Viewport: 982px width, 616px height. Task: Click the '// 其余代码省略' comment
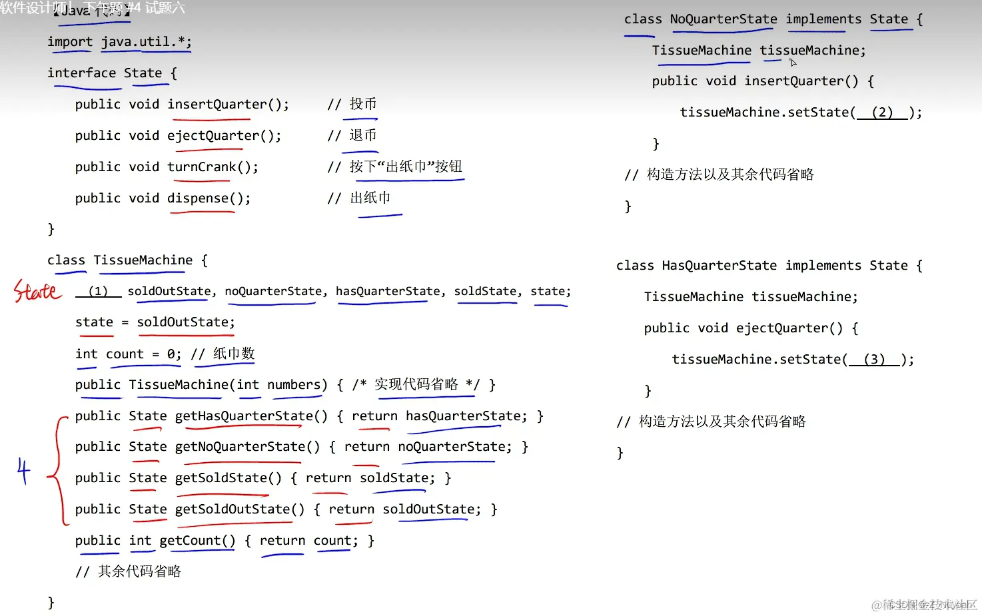pos(128,571)
